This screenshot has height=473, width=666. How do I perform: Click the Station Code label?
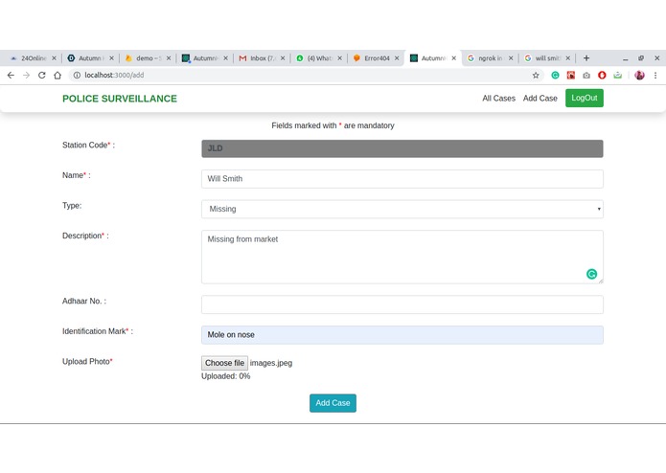[x=88, y=146]
